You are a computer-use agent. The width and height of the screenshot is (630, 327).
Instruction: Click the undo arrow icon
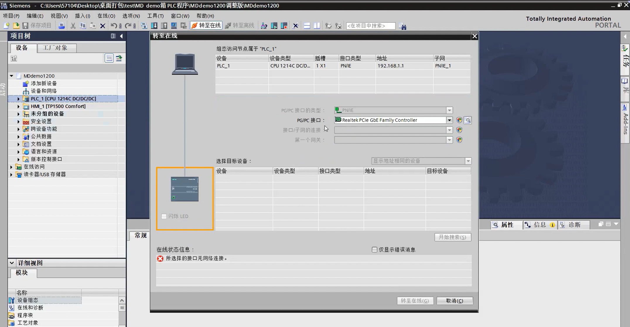click(114, 26)
